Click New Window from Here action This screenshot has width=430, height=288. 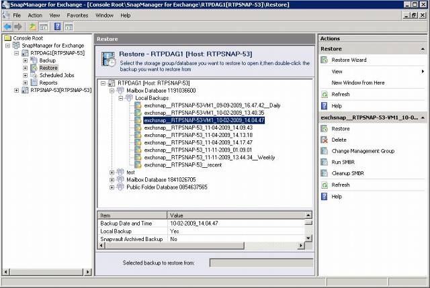pos(358,83)
